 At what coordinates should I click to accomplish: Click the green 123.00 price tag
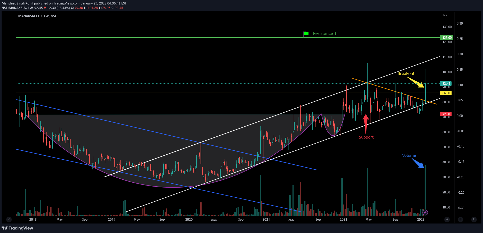coord(447,38)
